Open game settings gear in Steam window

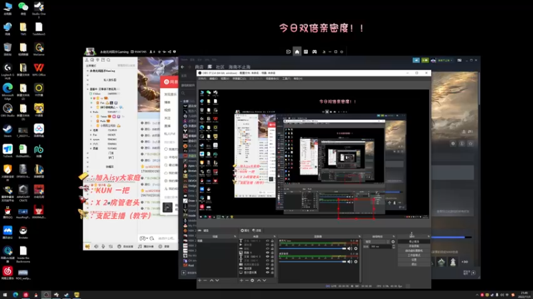click(x=453, y=144)
